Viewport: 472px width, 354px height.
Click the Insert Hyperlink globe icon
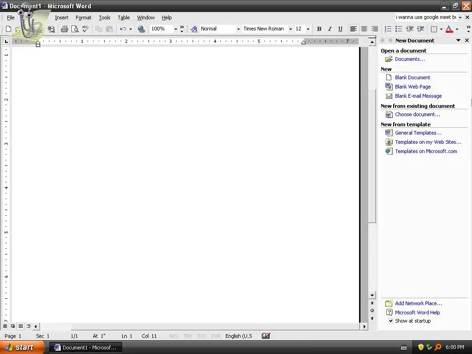[x=141, y=29]
